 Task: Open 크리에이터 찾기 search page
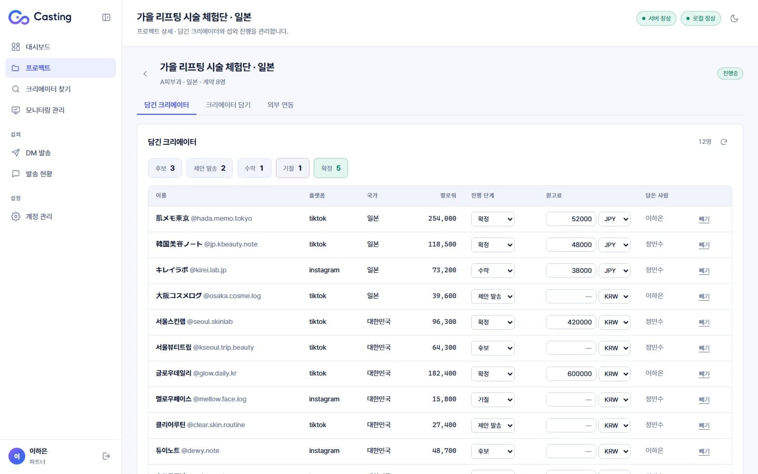[61, 89]
